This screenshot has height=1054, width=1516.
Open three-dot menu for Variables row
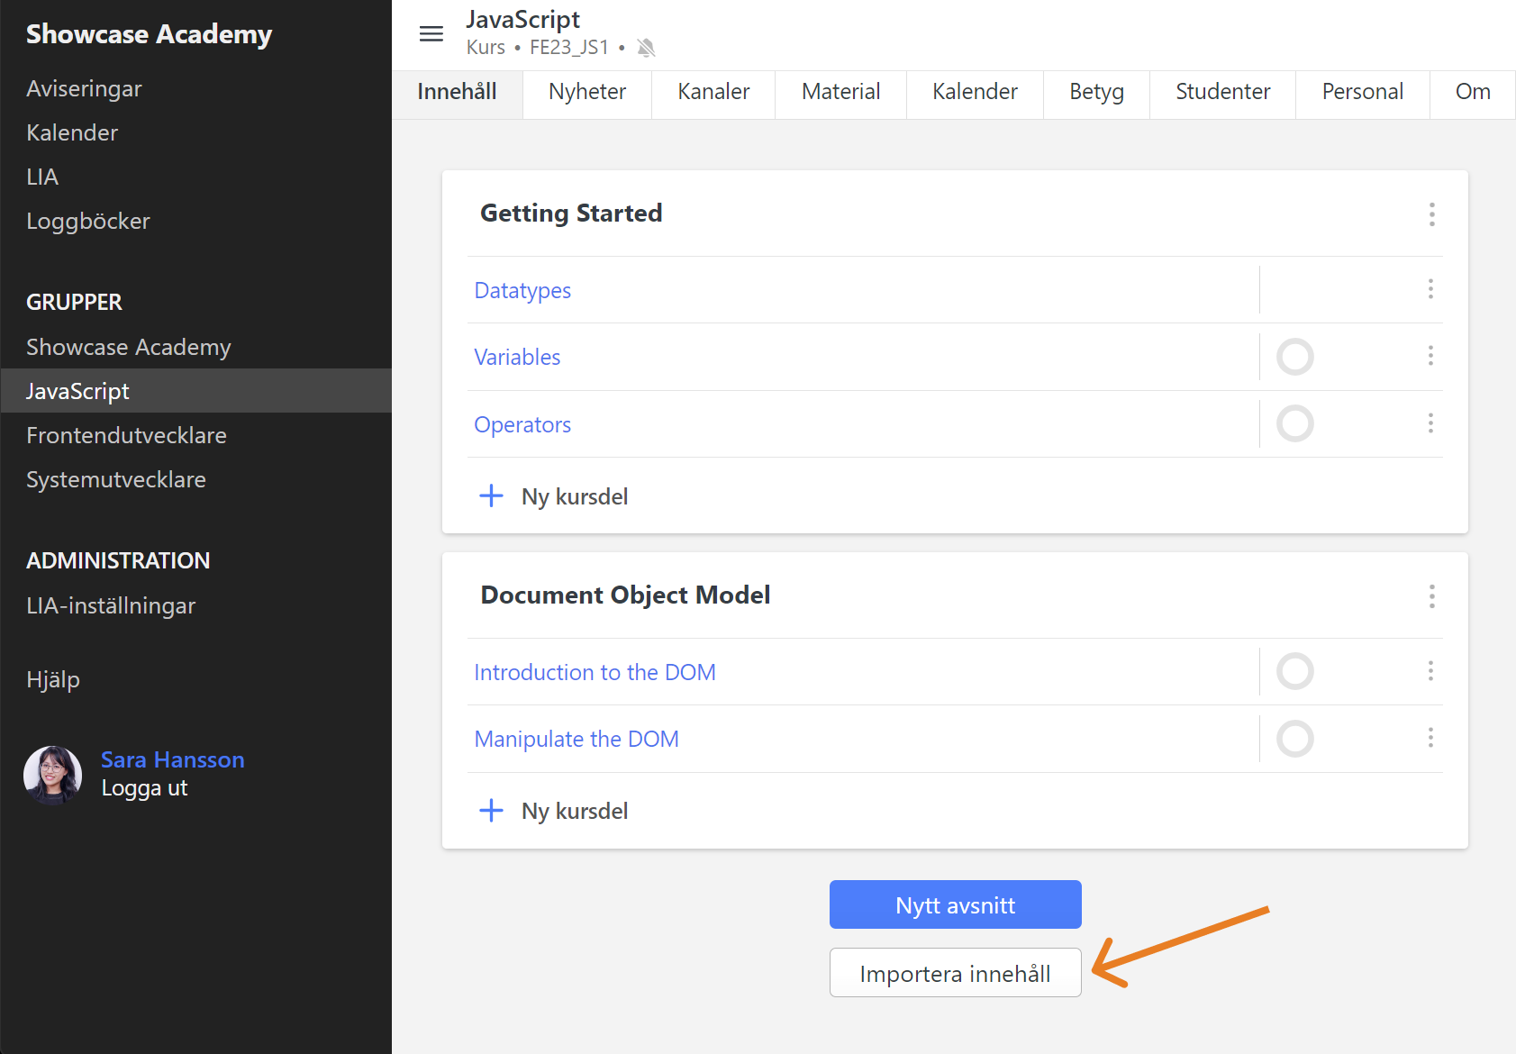(x=1430, y=356)
